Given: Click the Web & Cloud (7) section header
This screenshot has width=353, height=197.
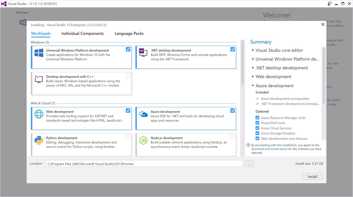Looking at the screenshot, I should click(43, 103).
